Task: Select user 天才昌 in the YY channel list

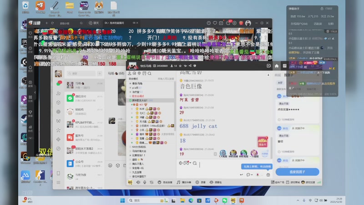Action: click(143, 121)
